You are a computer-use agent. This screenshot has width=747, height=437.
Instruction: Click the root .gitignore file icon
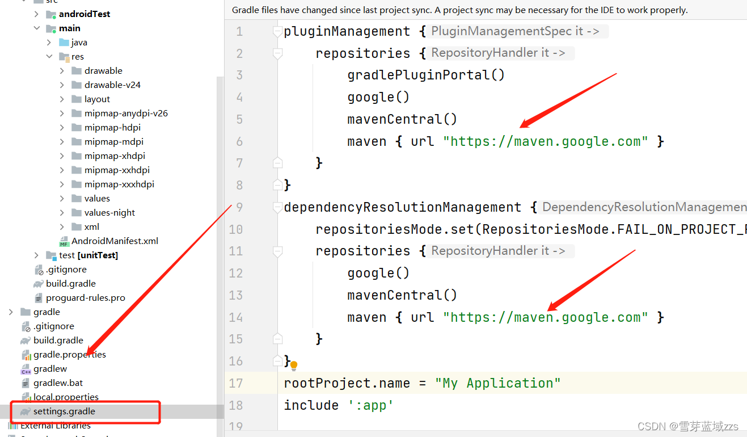coord(26,326)
